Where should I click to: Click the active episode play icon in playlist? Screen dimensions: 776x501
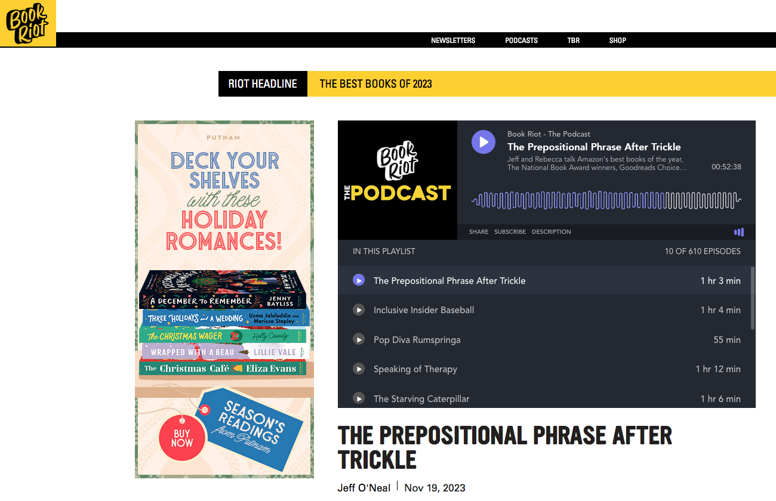click(359, 280)
